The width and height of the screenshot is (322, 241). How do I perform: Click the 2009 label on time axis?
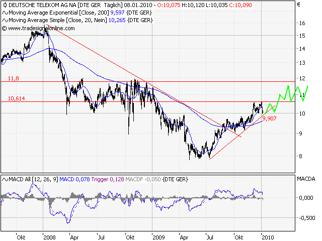[158, 237]
